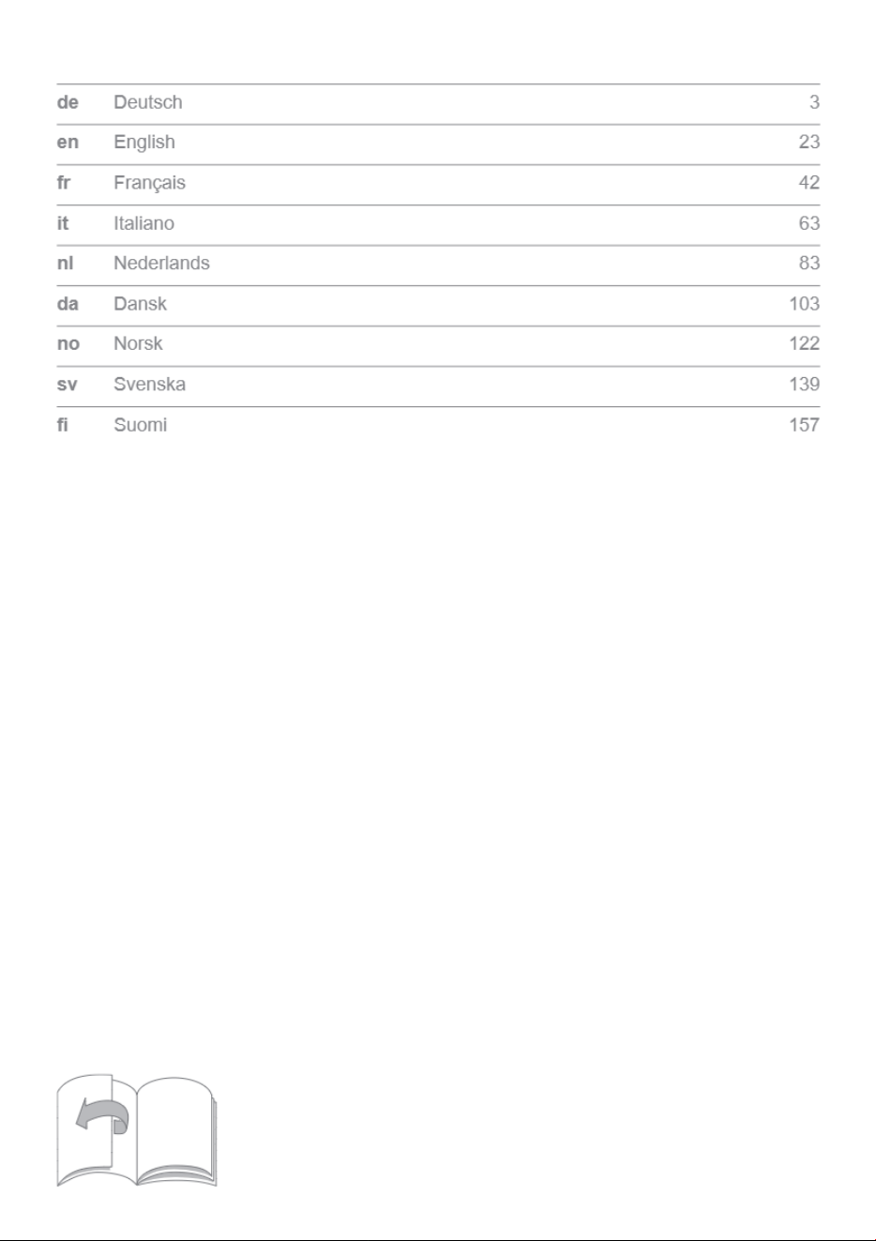Jump to the Suomi section
This screenshot has width=876, height=1241.
pos(141,425)
